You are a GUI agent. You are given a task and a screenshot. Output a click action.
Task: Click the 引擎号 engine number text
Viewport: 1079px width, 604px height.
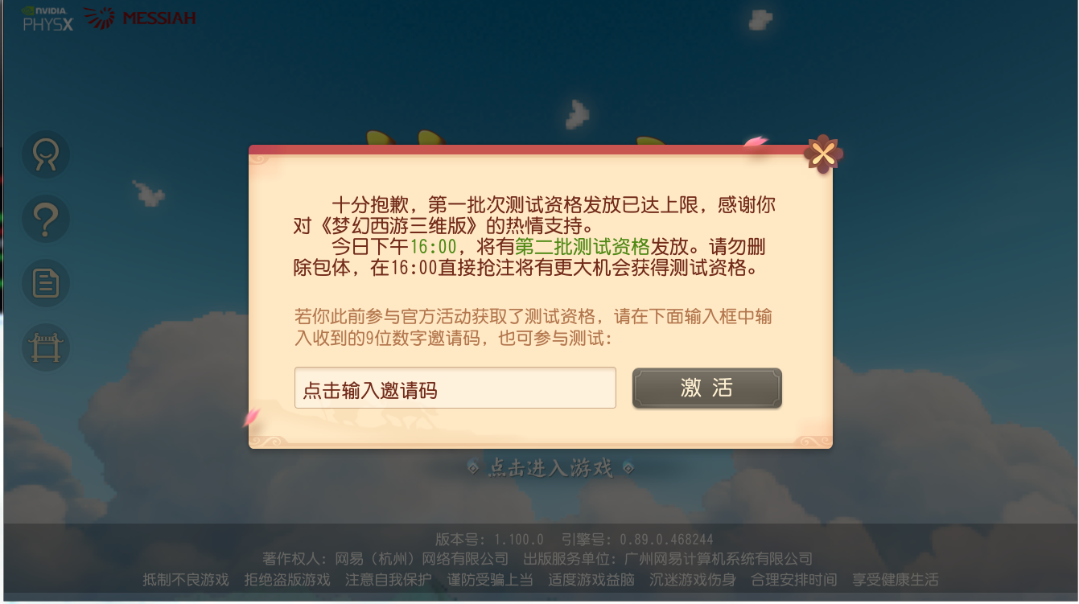tap(637, 539)
